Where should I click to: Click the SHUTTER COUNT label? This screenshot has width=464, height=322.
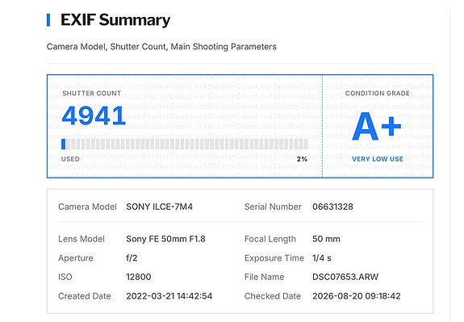coord(91,94)
